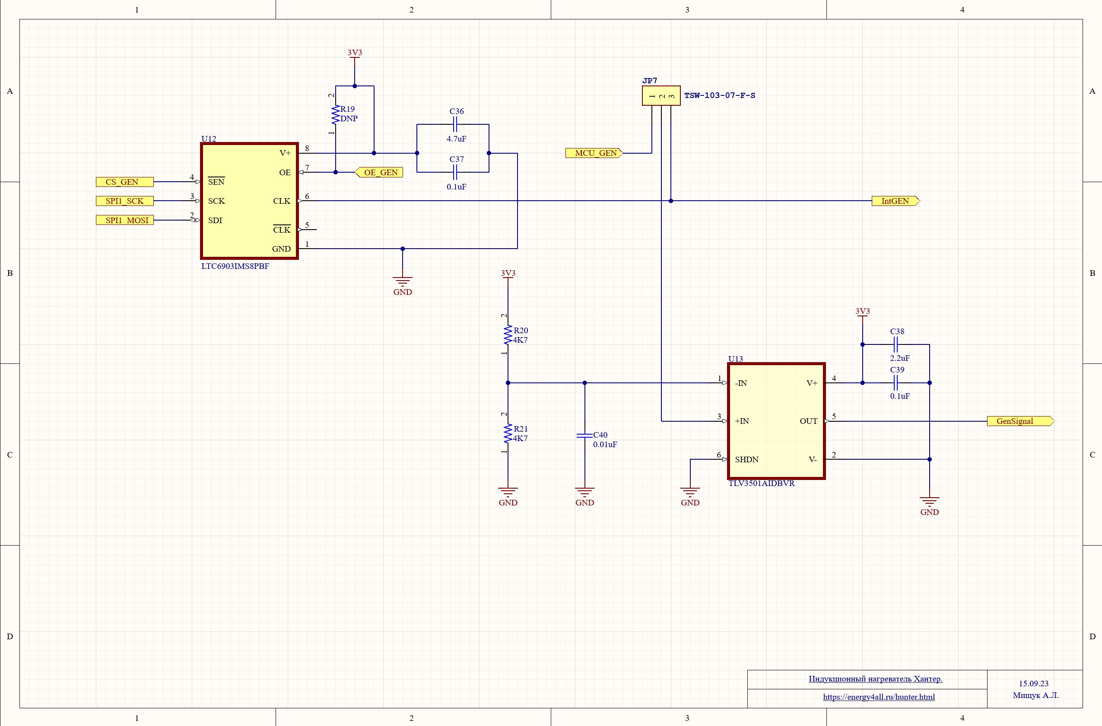Click the OE pin label on U12
The height and width of the screenshot is (726, 1102).
pos(285,172)
